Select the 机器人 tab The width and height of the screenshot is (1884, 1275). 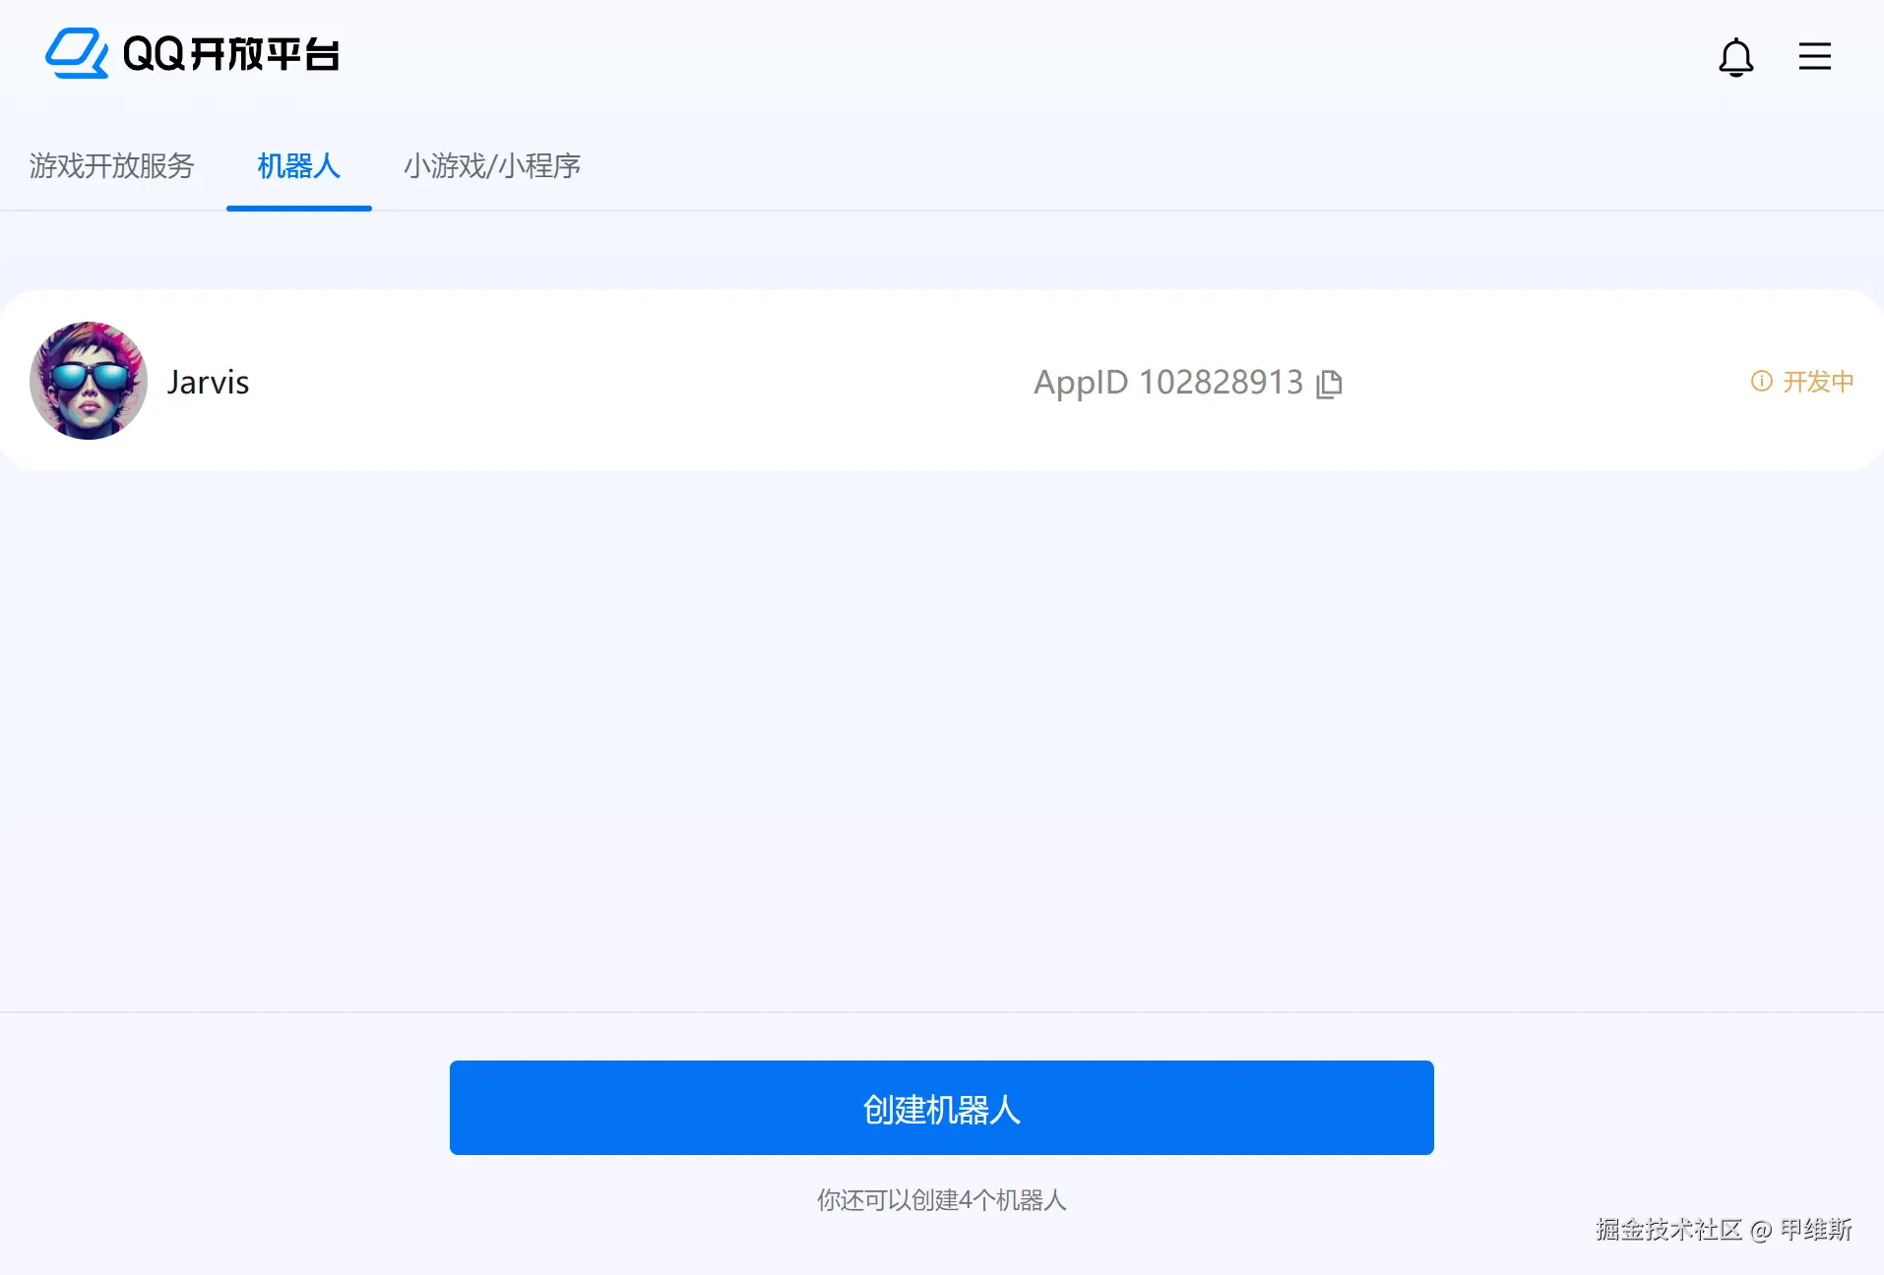click(298, 165)
